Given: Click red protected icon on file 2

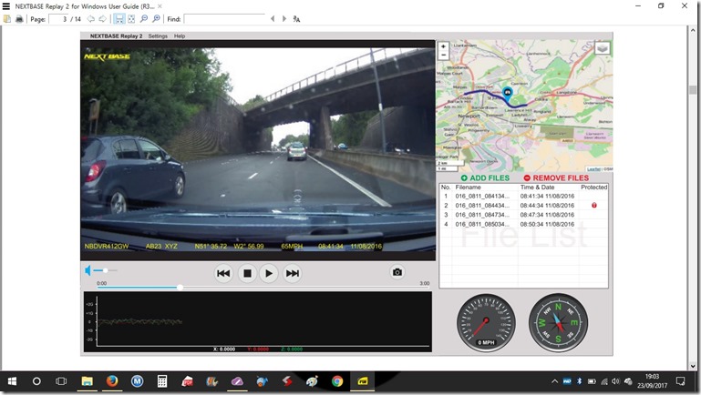Looking at the screenshot, I should point(594,206).
